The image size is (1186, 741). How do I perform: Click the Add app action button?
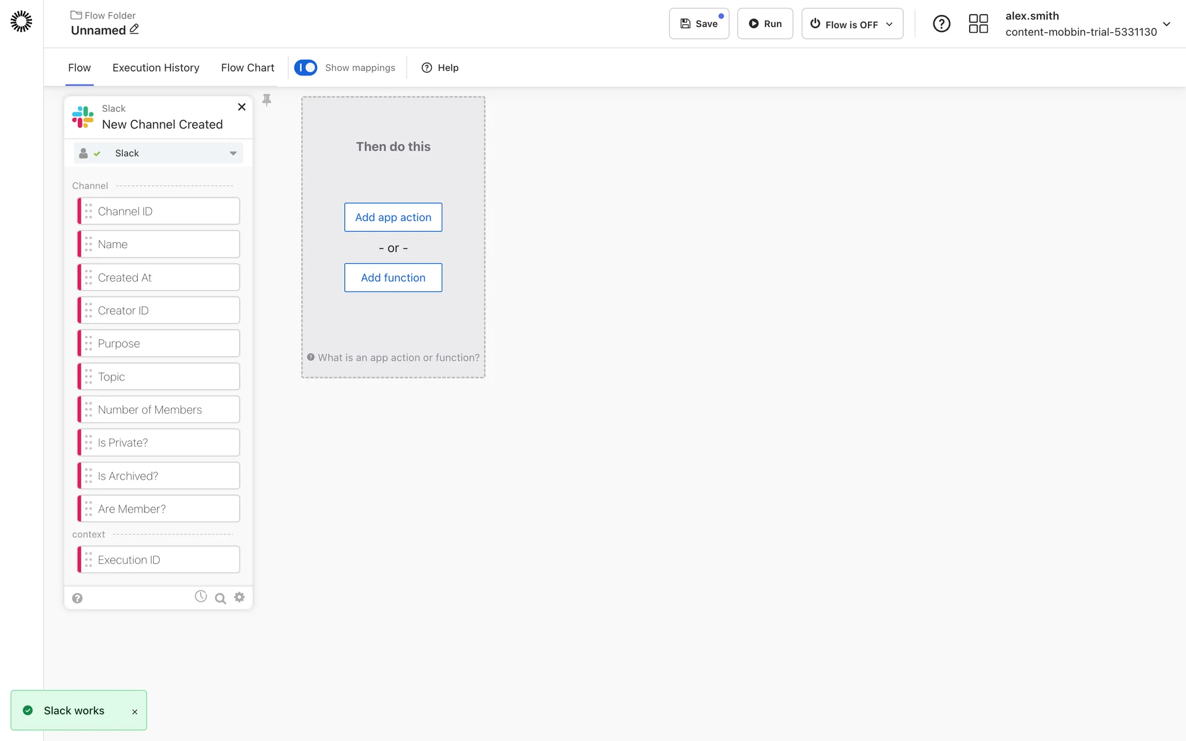(393, 217)
